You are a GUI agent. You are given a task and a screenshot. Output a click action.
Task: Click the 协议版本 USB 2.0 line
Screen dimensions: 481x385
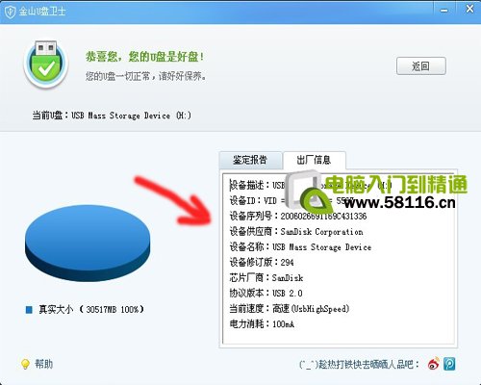[266, 293]
